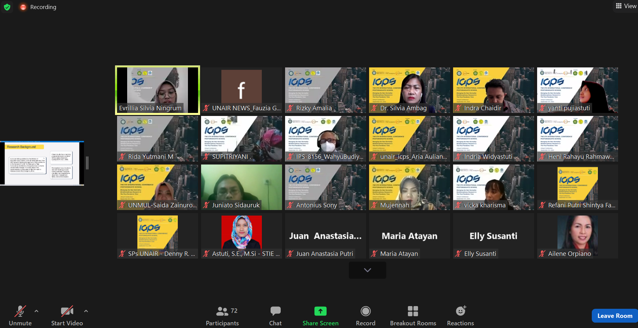
Task: Select Maria Atayan's participant tile
Action: coord(409,236)
